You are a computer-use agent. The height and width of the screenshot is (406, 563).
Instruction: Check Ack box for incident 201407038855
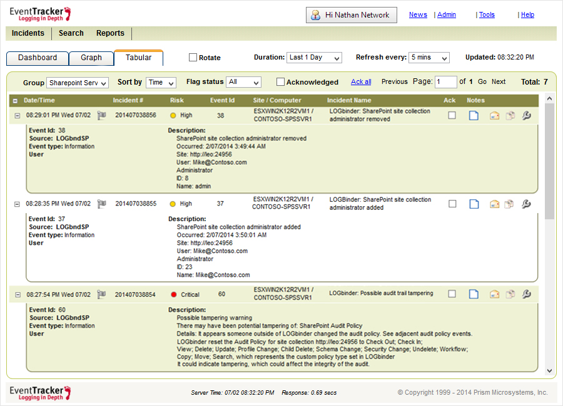pos(452,204)
